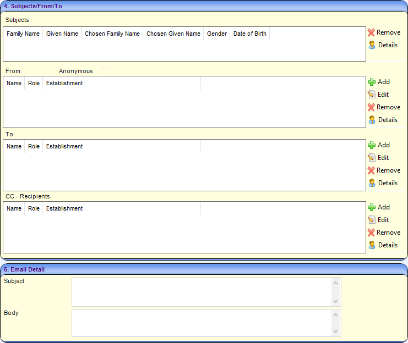The image size is (408, 343).
Task: Click the Date of Birth column header
Action: (249, 34)
